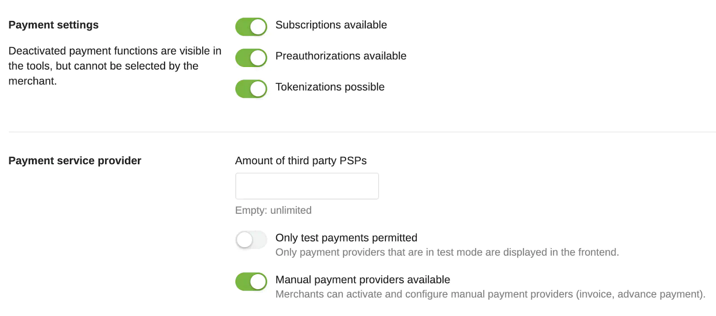Click the white knob of the Tokenizations switch
Screen dimensions: 716x316
pyautogui.click(x=258, y=89)
